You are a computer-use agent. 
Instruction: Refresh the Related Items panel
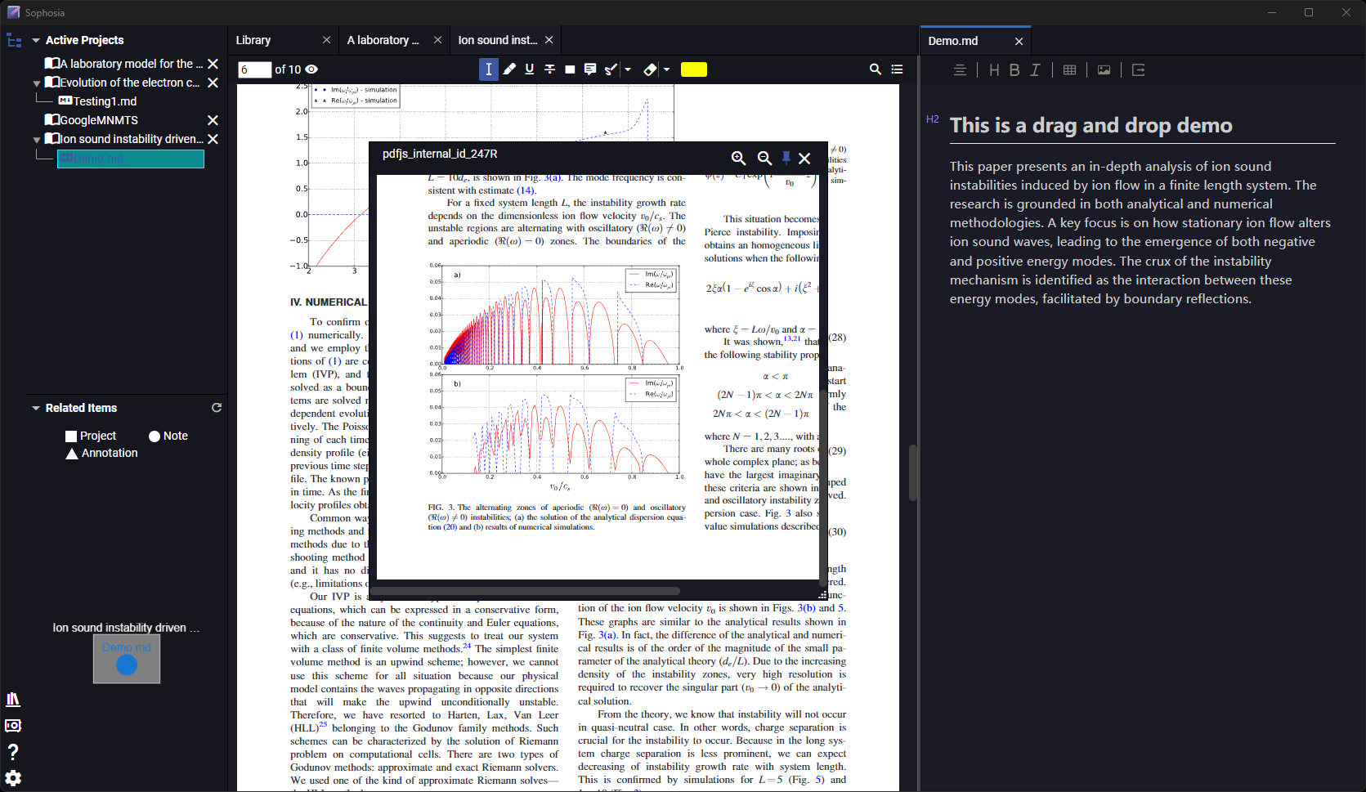point(217,407)
